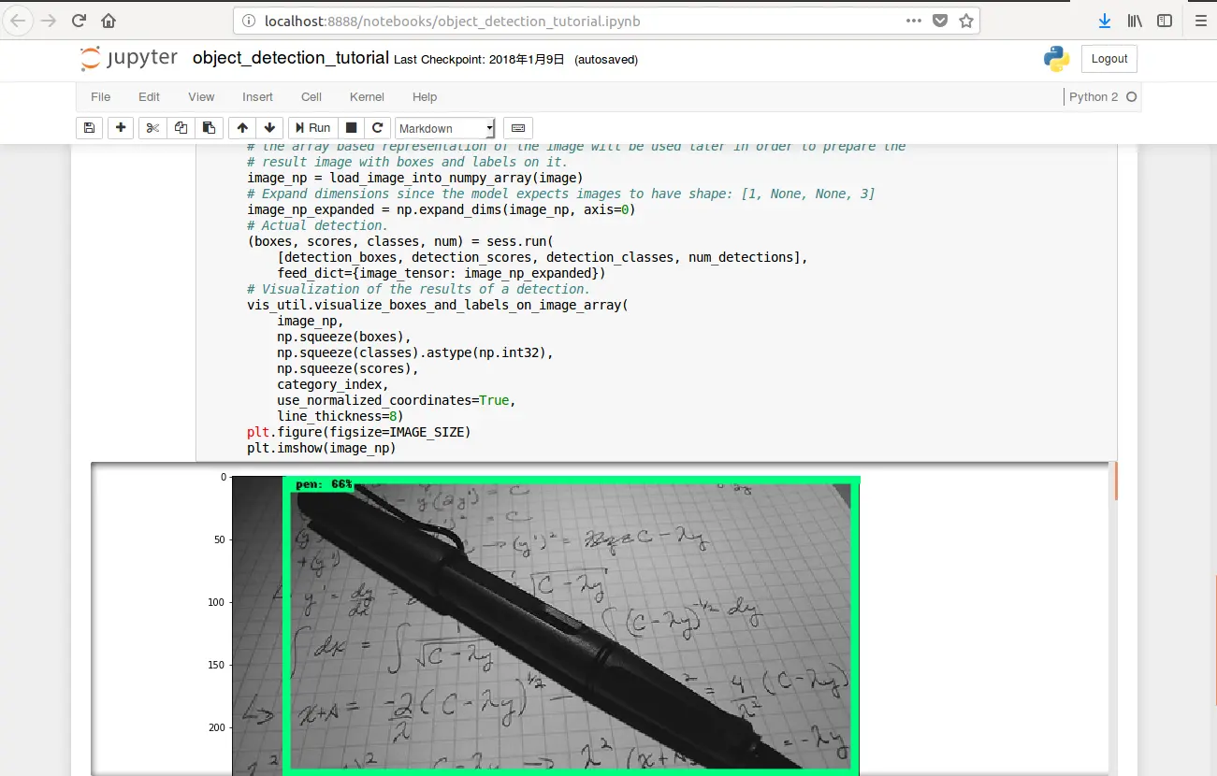Viewport: 1217px width, 776px height.
Task: Open the Kernel menu
Action: [367, 96]
